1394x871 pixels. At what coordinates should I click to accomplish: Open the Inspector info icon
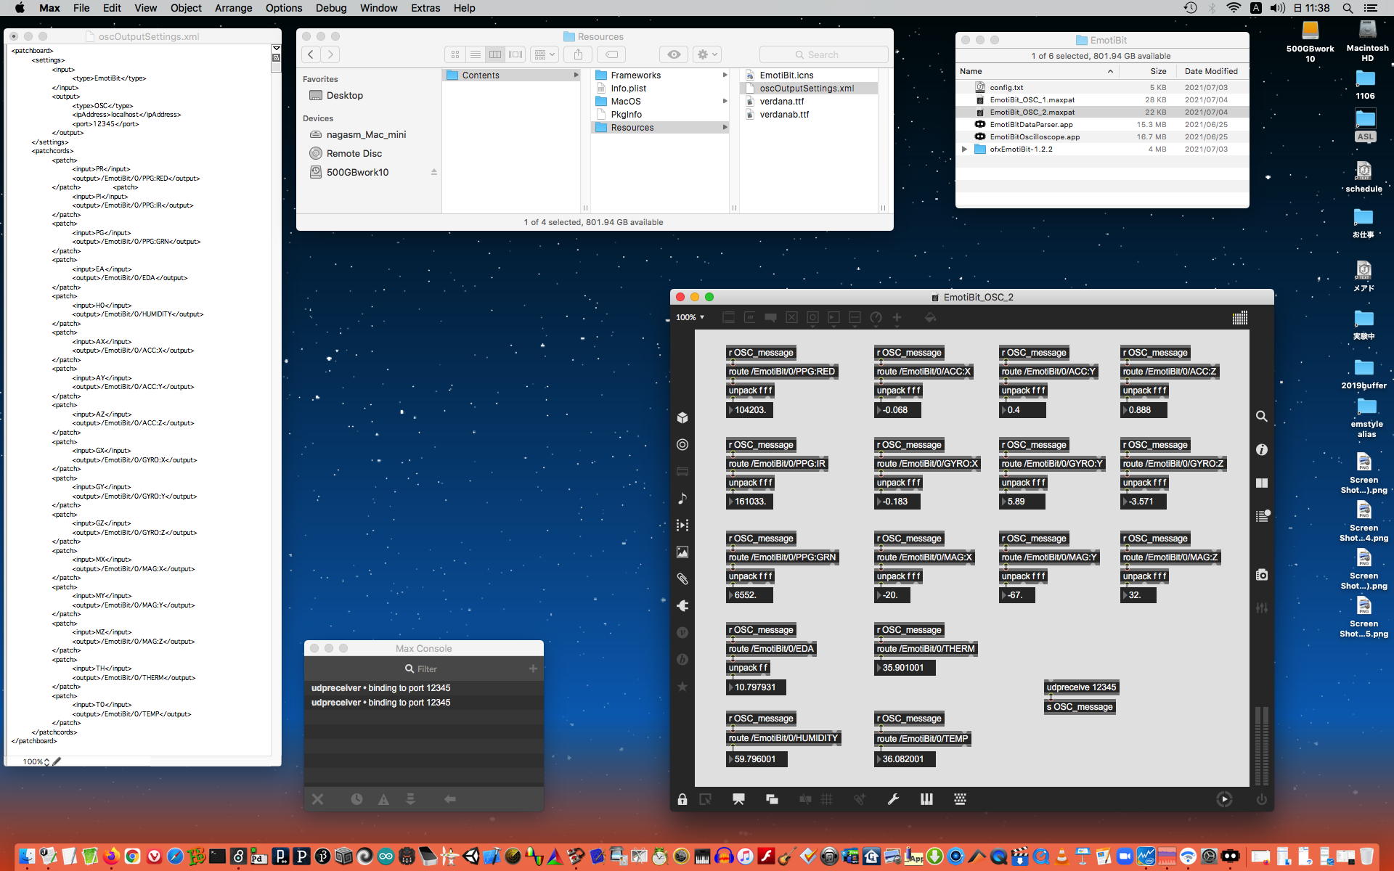[1262, 450]
